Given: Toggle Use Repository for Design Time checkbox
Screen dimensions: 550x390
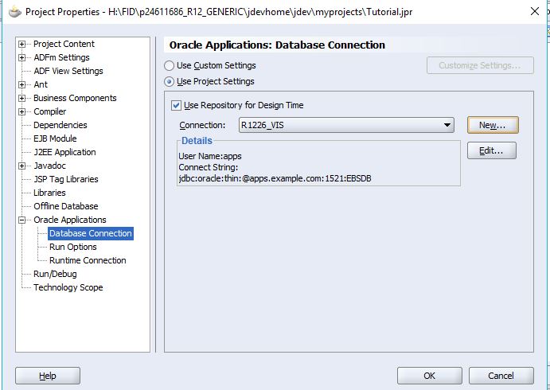Looking at the screenshot, I should 176,105.
